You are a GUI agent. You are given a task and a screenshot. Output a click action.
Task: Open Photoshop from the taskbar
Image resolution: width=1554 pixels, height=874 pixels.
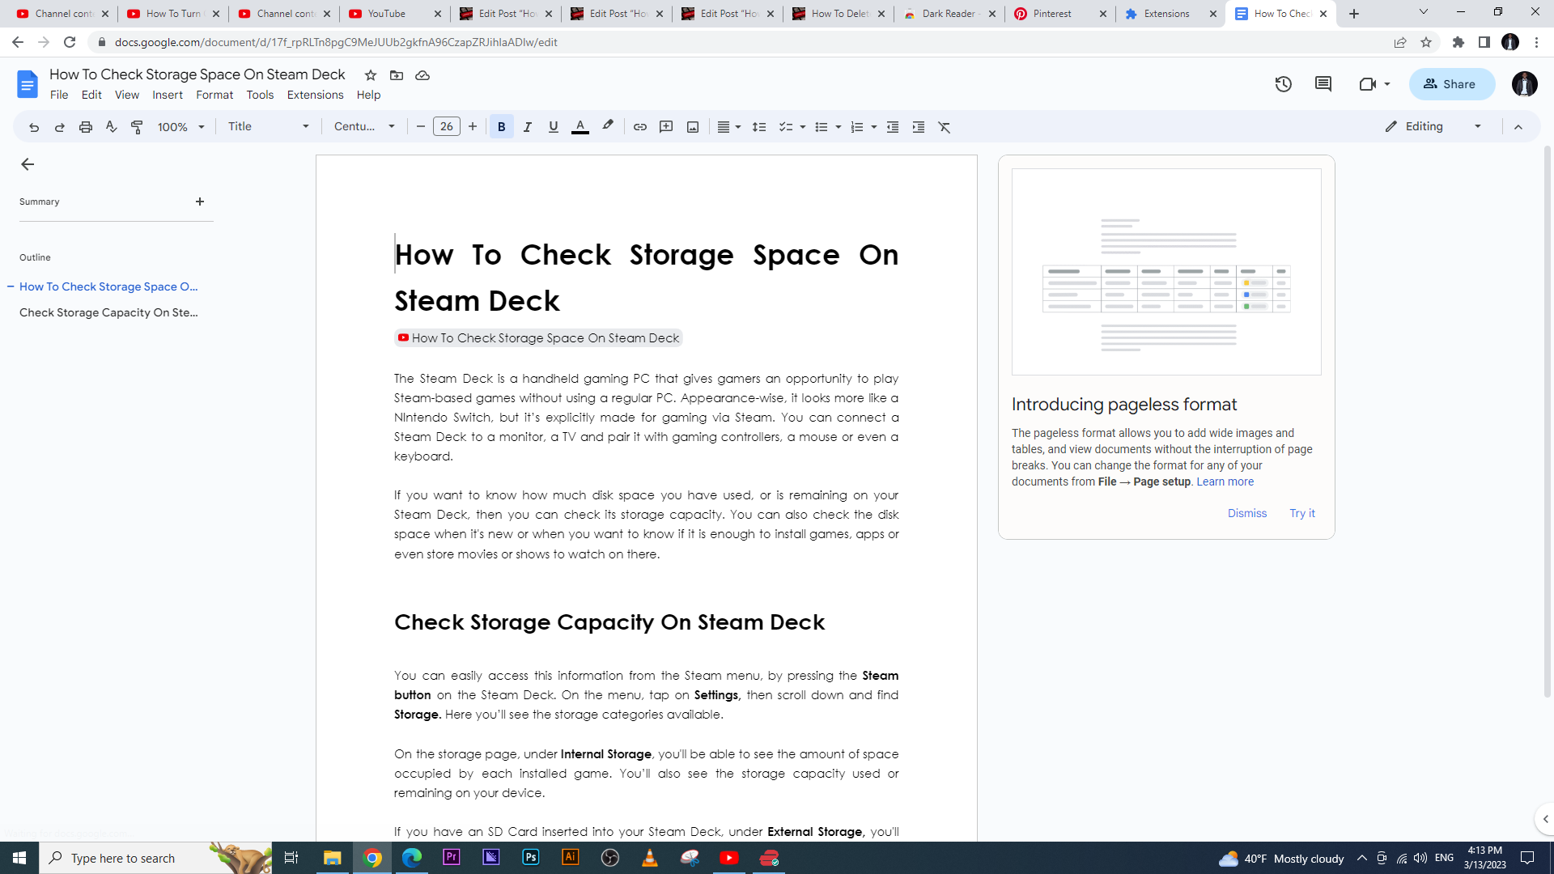coord(531,857)
